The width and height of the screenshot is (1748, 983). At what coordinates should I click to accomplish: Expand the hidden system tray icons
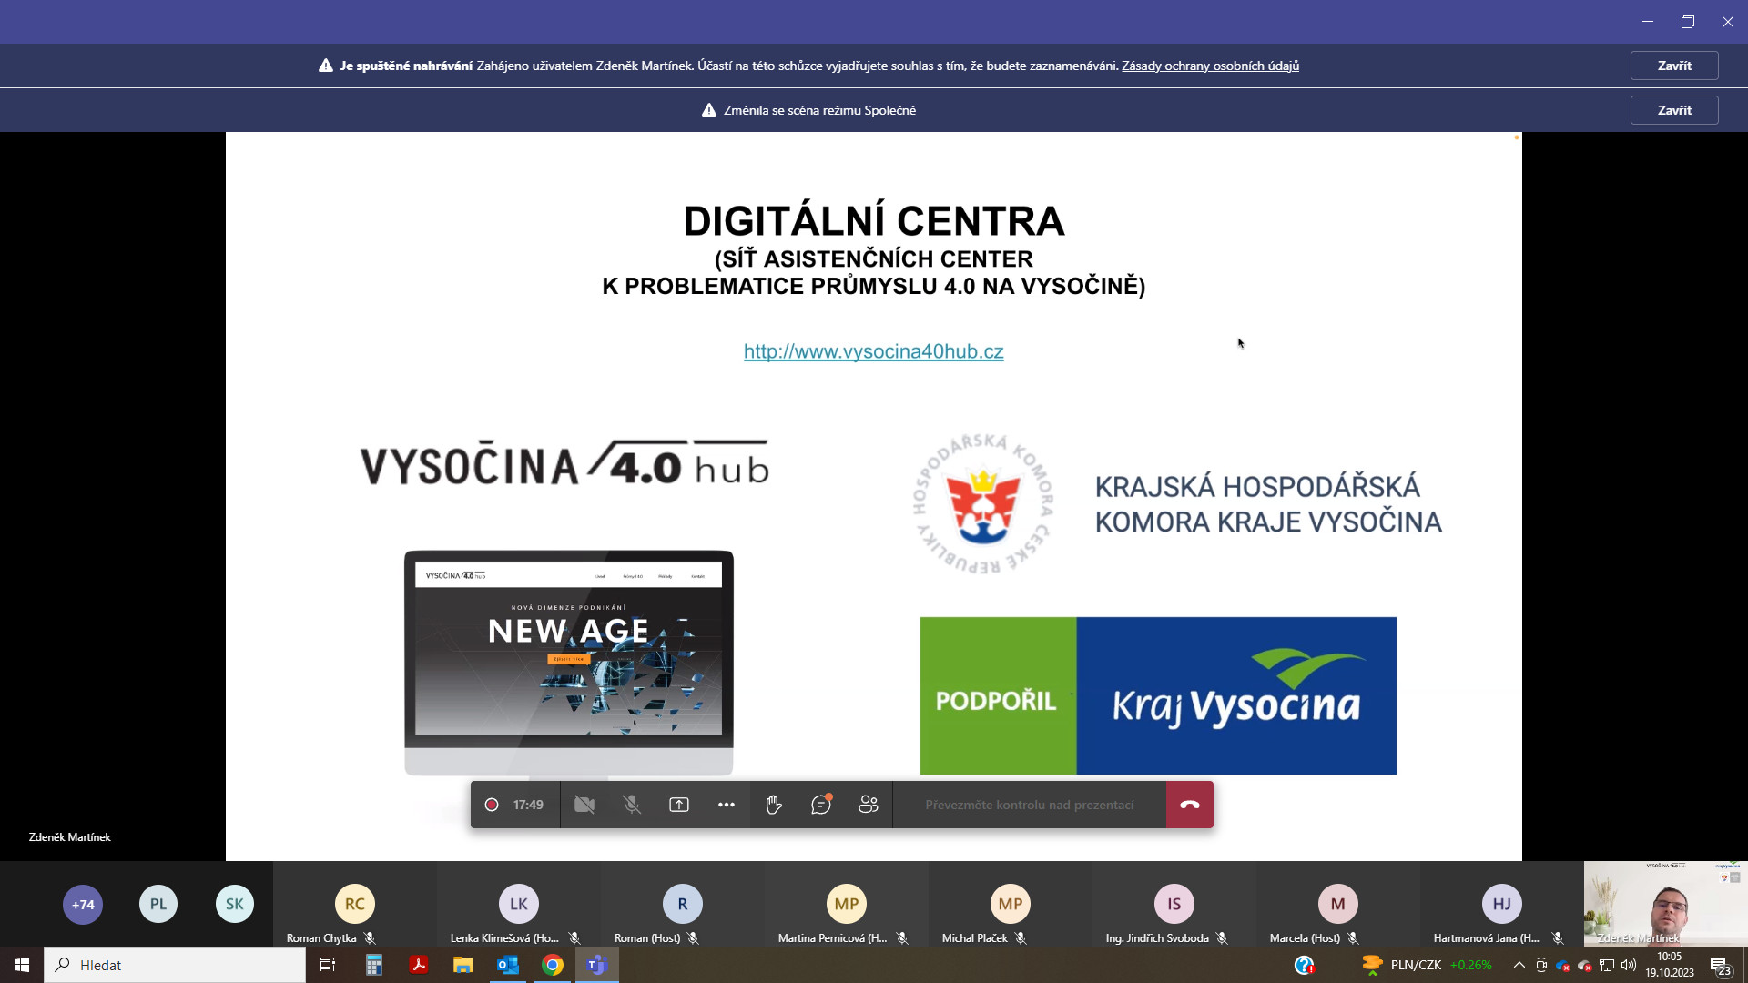click(x=1519, y=965)
